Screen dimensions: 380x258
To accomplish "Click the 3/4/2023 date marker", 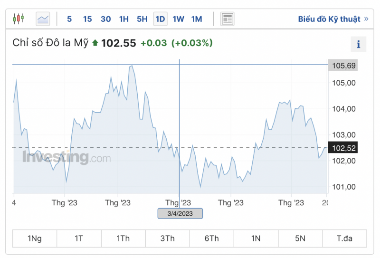I will click(x=180, y=213).
